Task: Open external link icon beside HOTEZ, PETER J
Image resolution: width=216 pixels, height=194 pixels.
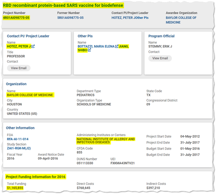Action: pyautogui.click(x=33, y=46)
